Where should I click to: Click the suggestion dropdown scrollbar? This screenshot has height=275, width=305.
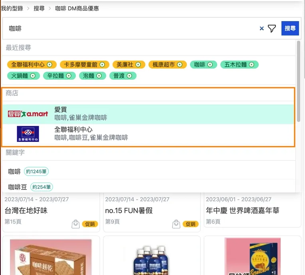click(298, 81)
